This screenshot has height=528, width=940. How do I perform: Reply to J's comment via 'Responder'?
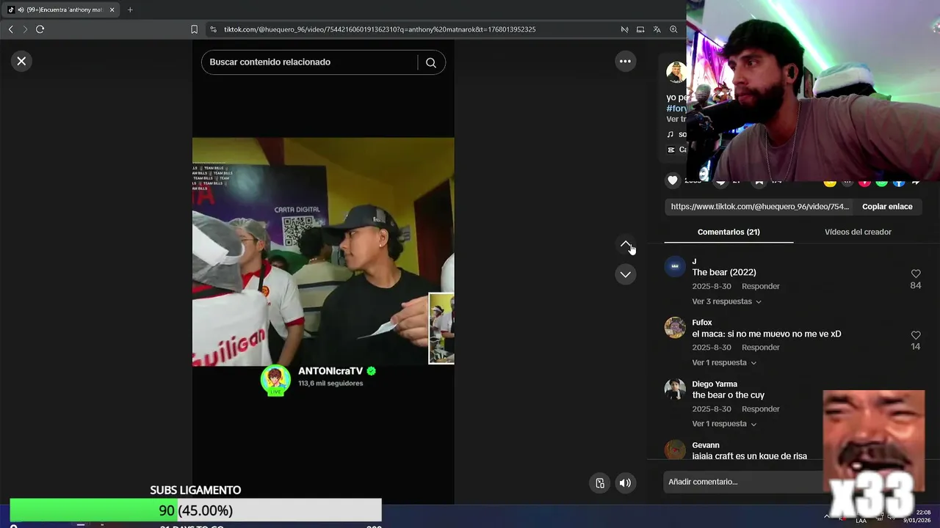[760, 287]
